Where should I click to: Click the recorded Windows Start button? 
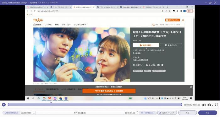[28, 98]
